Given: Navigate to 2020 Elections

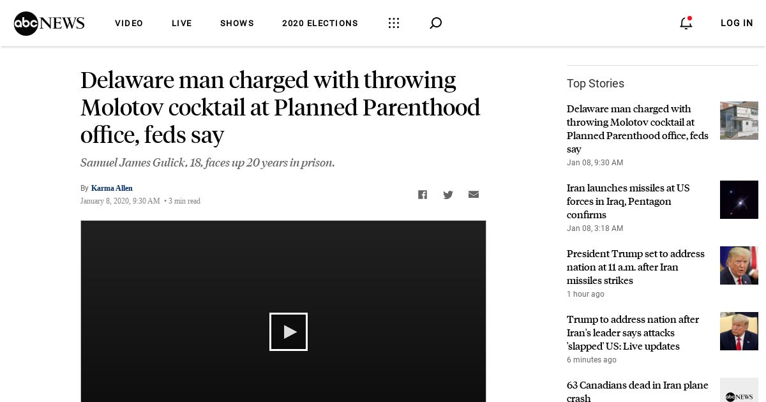Looking at the screenshot, I should 320,24.
